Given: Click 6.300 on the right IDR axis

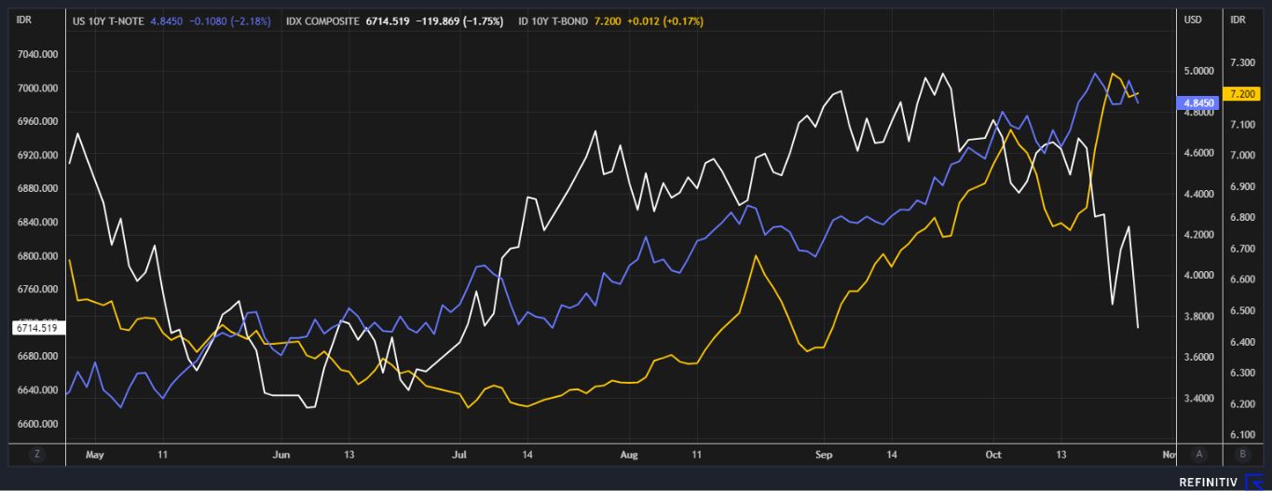Looking at the screenshot, I should [x=1242, y=373].
